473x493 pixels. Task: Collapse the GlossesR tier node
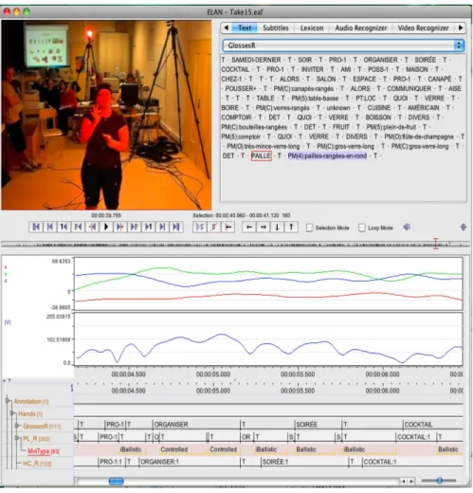(17, 426)
